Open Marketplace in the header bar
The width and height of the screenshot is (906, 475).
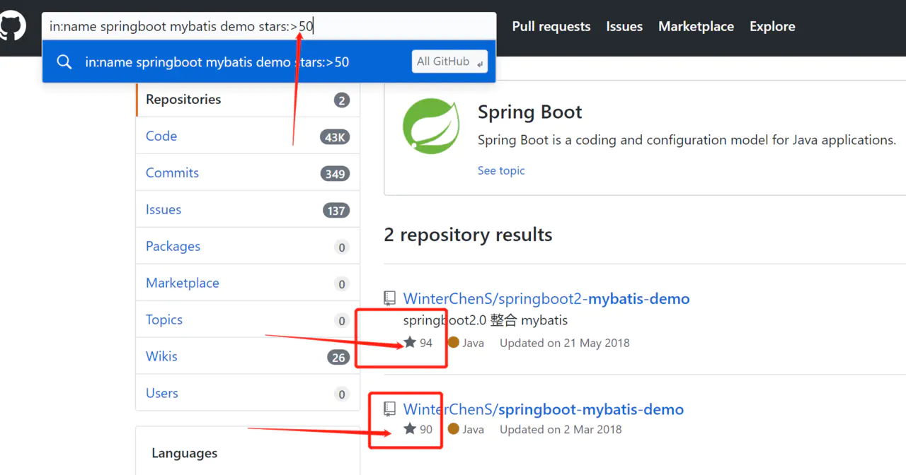(x=696, y=27)
